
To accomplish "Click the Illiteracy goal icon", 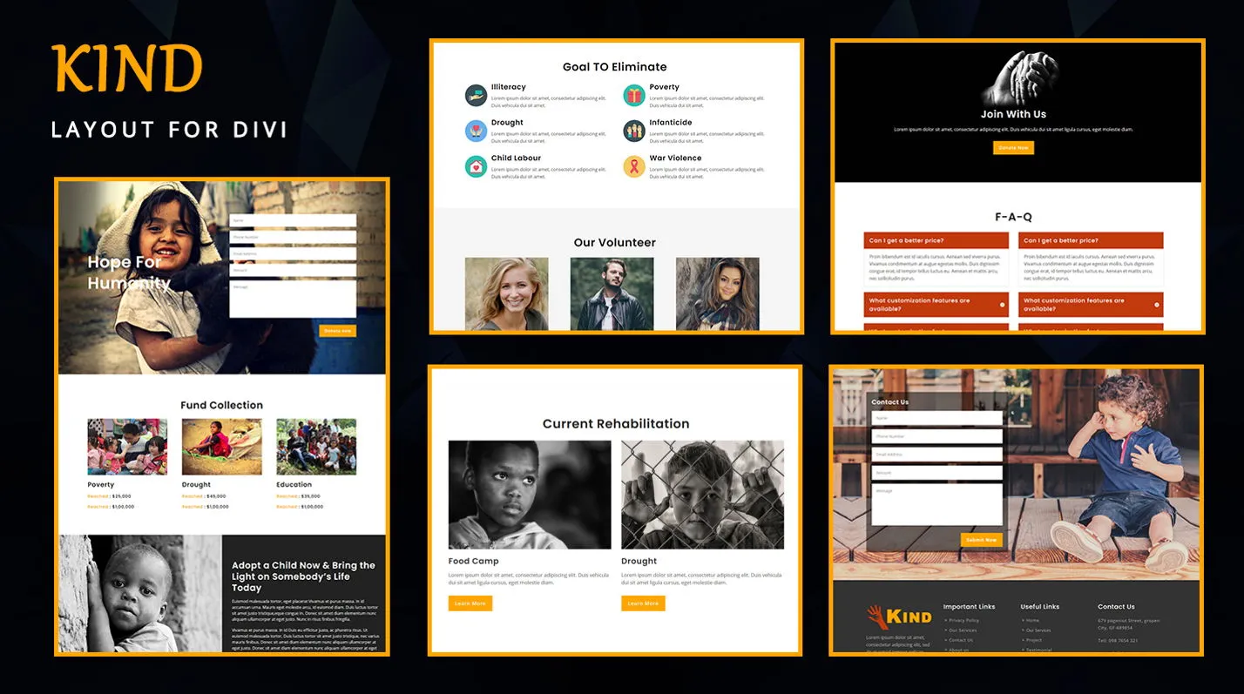I will click(476, 96).
